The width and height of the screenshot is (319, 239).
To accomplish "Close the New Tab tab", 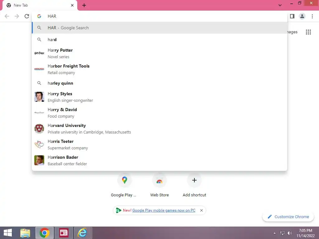I will 72,5.
